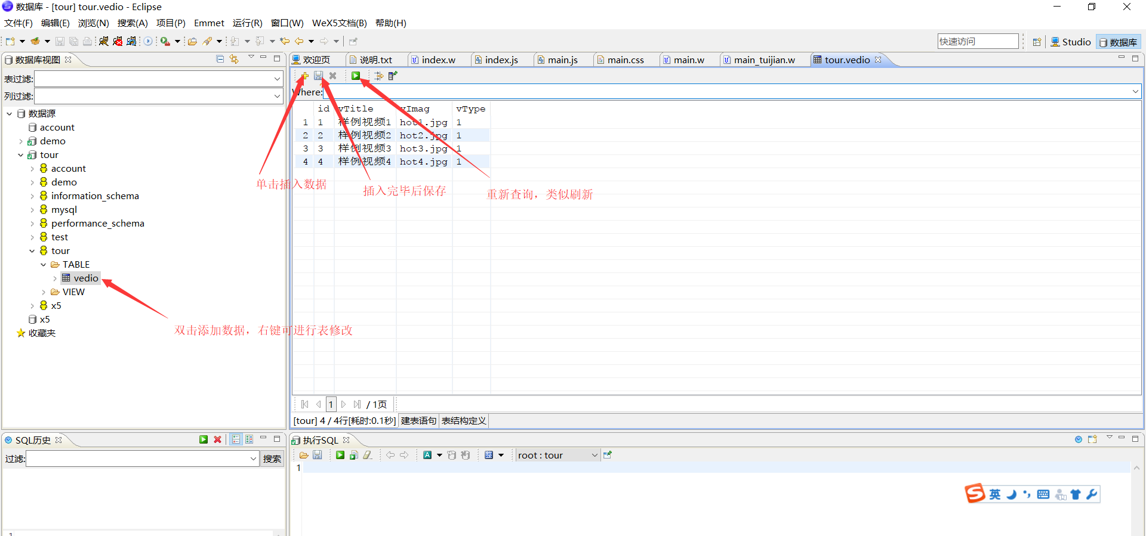Open WeX5文档(B) menu
This screenshot has width=1146, height=536.
pos(340,23)
